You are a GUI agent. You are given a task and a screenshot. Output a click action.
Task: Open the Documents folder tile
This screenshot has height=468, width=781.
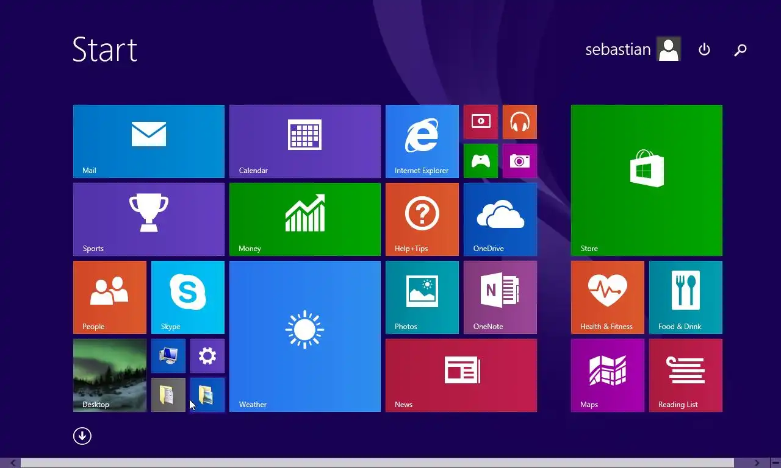pos(168,395)
